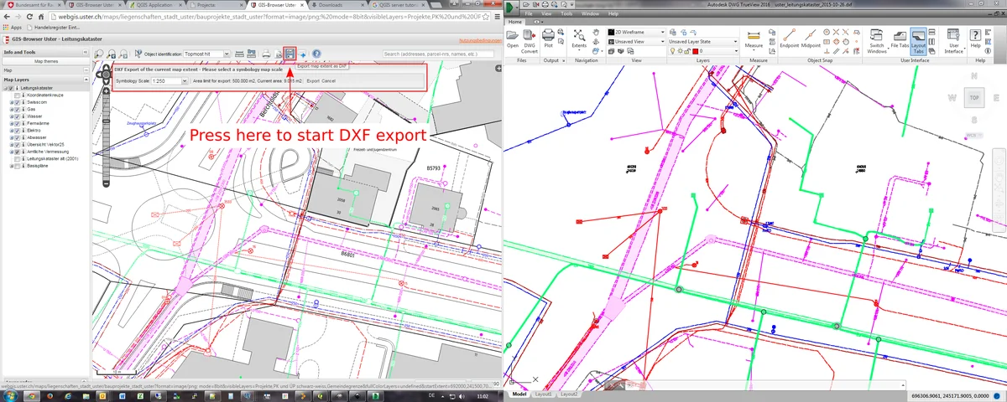Switch to the Layout1 tab
The width and height of the screenshot is (1007, 402).
coord(544,394)
